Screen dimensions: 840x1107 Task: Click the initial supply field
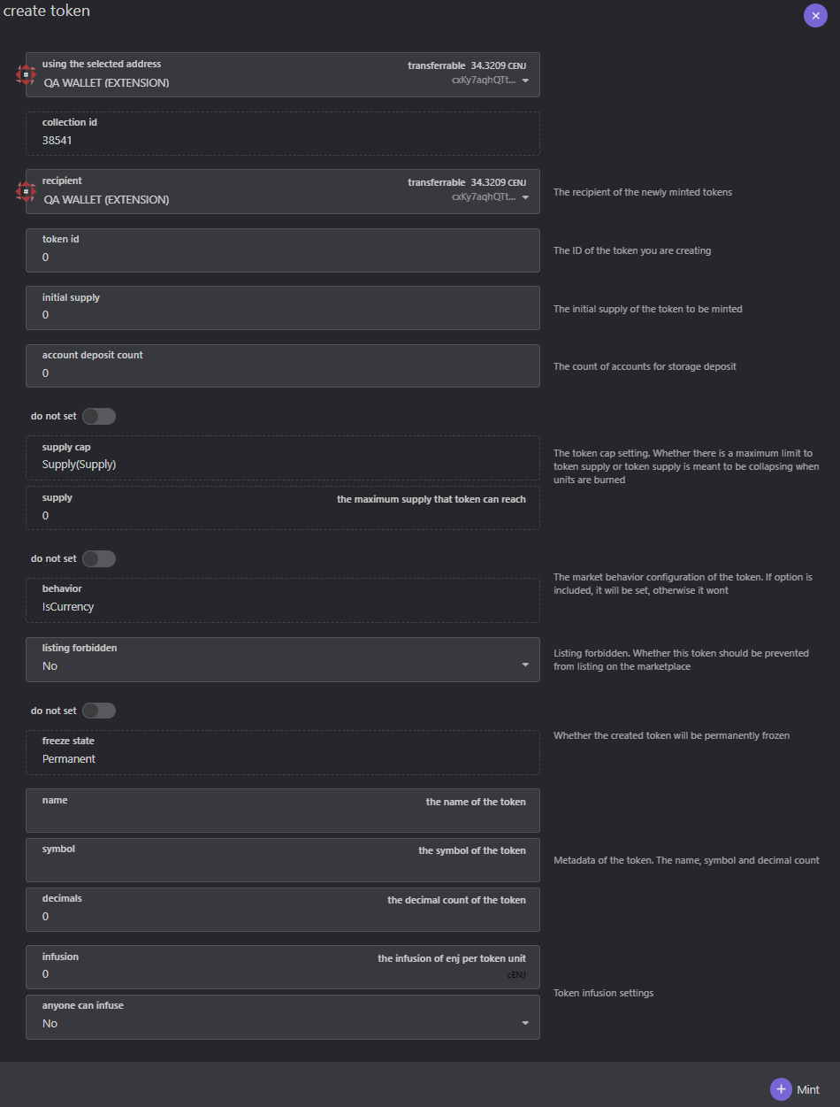(283, 308)
